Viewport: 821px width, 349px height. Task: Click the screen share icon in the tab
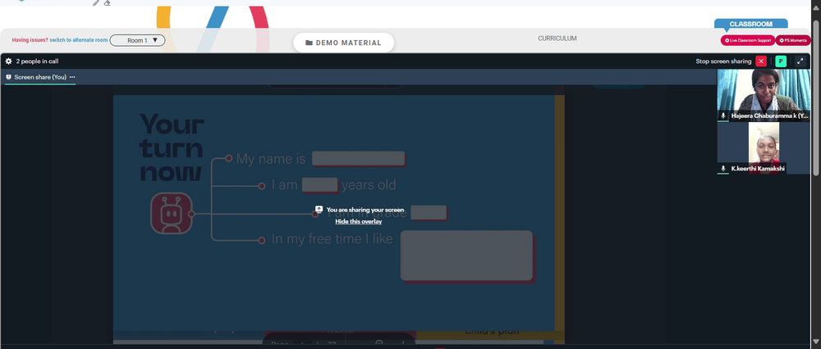coord(8,77)
